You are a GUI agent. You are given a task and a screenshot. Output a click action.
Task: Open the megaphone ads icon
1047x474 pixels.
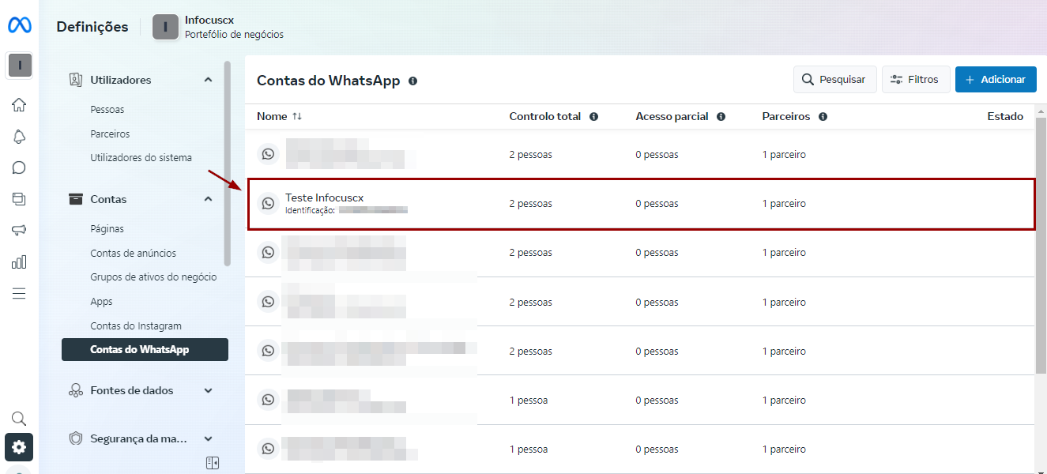[19, 231]
